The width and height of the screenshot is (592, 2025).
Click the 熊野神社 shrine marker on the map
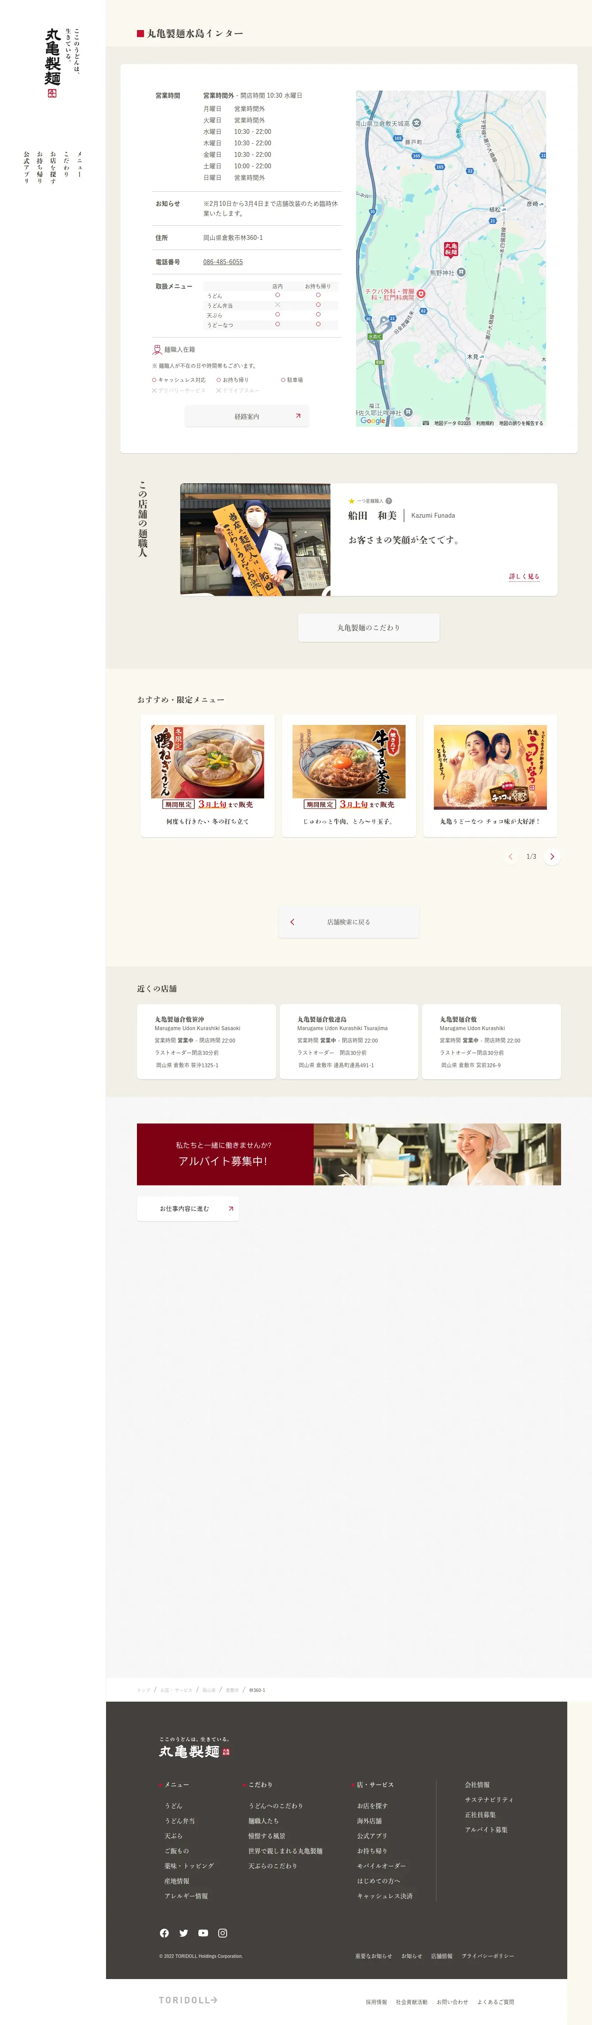[462, 272]
